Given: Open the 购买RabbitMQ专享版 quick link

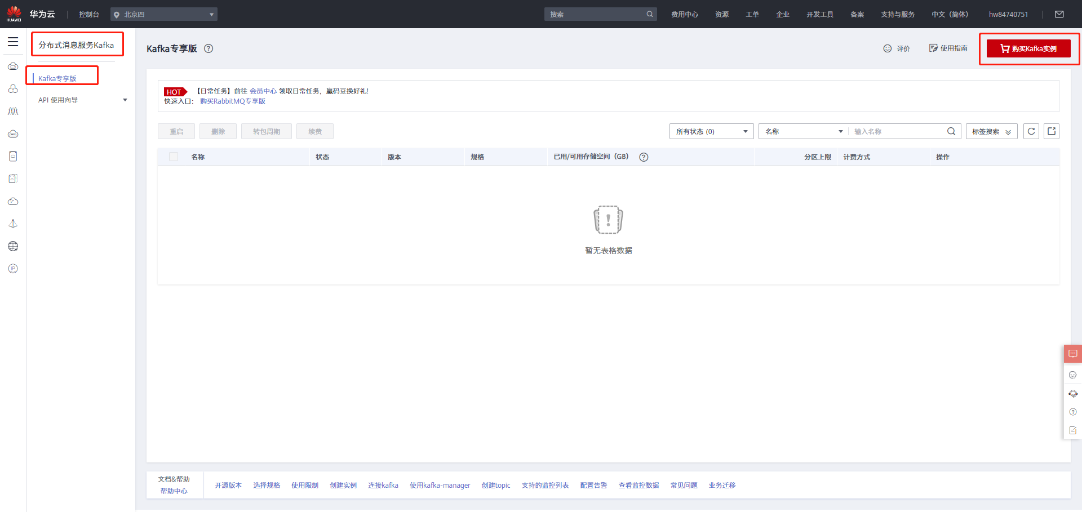Looking at the screenshot, I should (233, 101).
